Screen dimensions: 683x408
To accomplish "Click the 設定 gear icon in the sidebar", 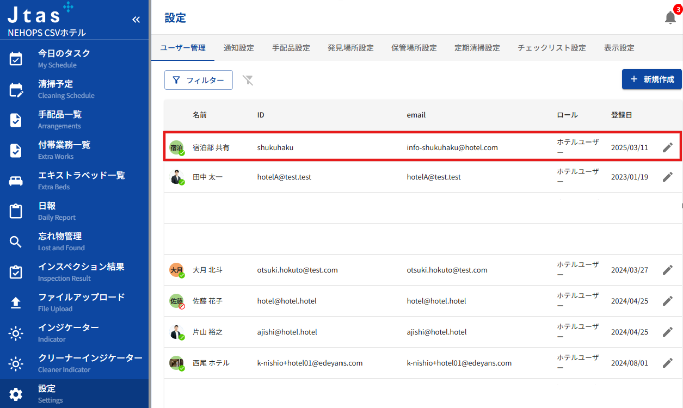I will click(16, 394).
